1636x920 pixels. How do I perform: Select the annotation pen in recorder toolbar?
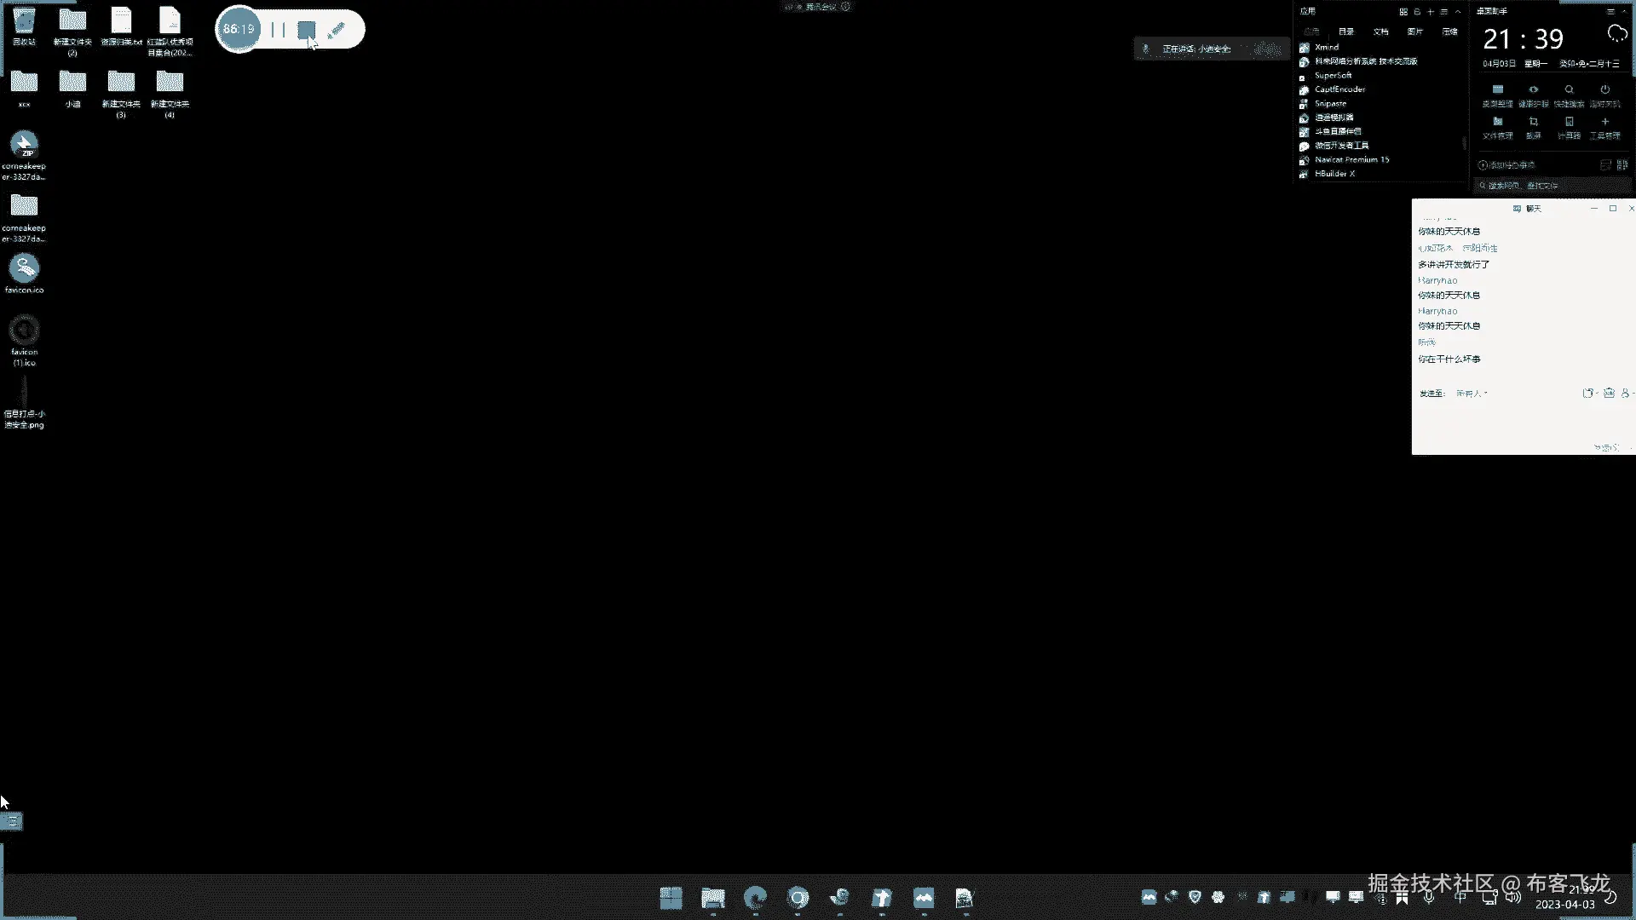(337, 30)
